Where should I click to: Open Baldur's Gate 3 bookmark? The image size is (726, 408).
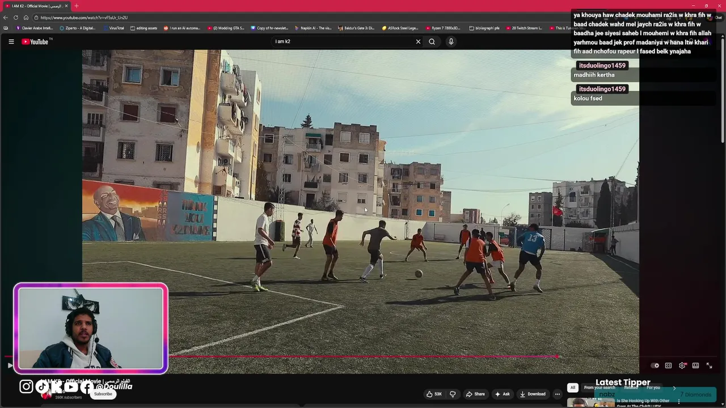(357, 28)
